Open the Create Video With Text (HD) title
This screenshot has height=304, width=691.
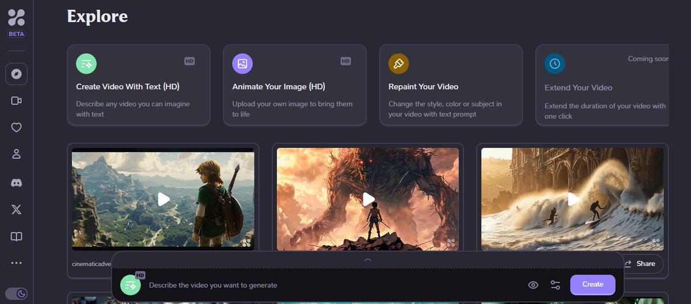tap(128, 87)
